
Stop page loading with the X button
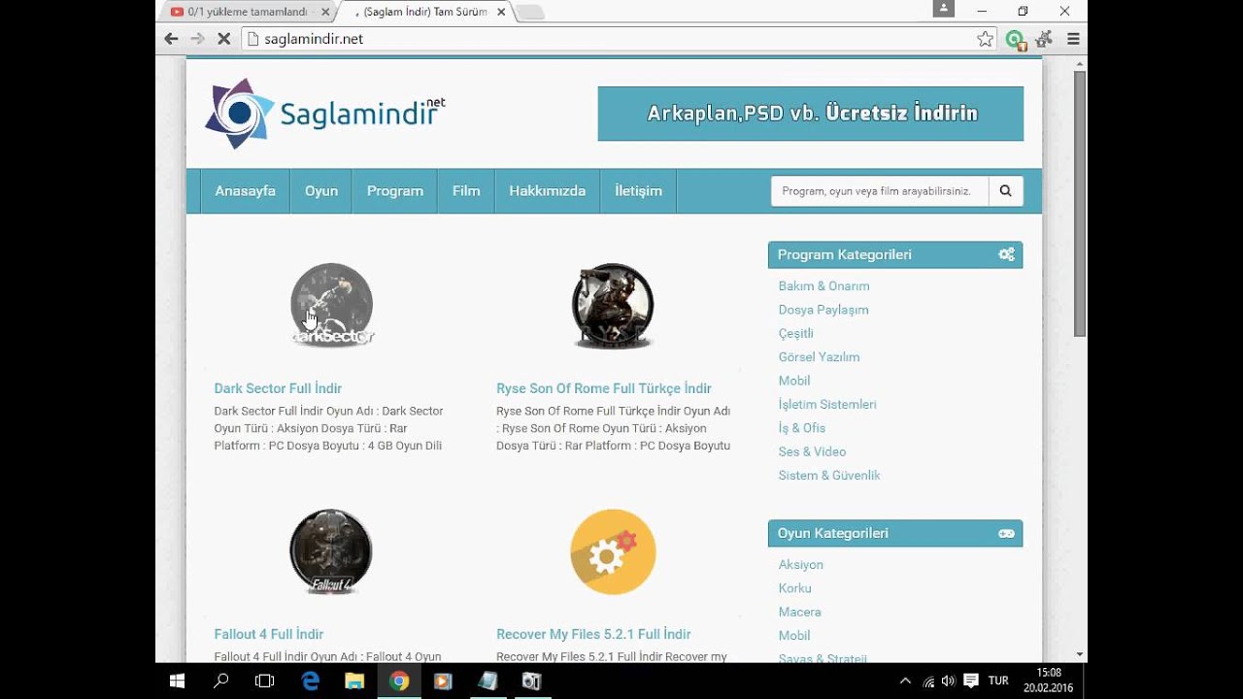click(223, 39)
